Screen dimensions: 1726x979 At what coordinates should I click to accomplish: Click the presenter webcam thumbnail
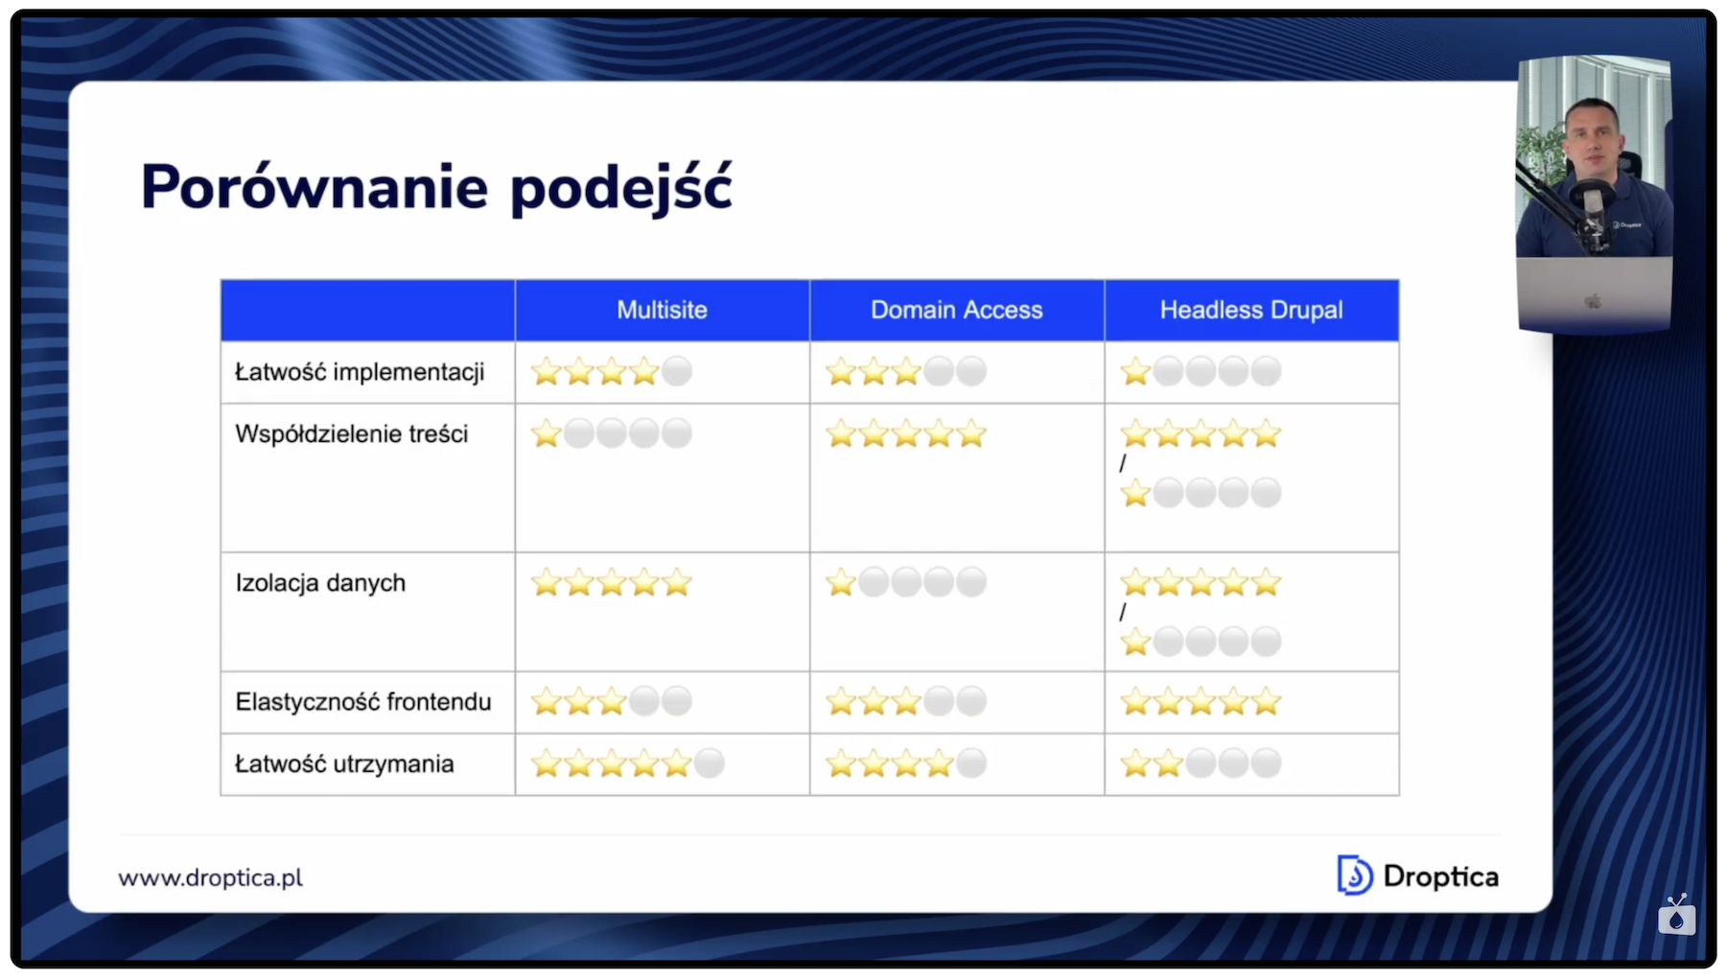click(1595, 192)
